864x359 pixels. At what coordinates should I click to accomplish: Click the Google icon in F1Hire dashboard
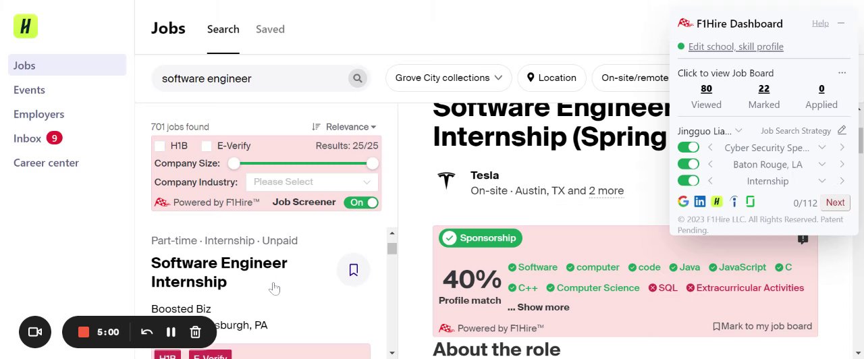pos(683,202)
